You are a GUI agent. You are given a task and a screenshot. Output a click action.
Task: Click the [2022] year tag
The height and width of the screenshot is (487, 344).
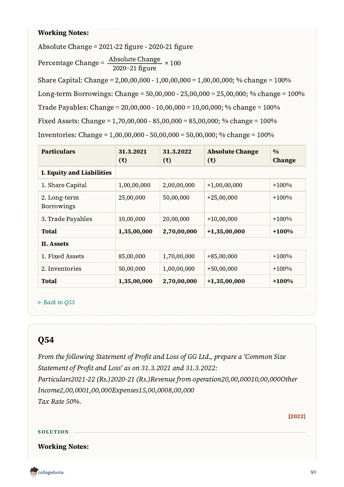point(297,416)
